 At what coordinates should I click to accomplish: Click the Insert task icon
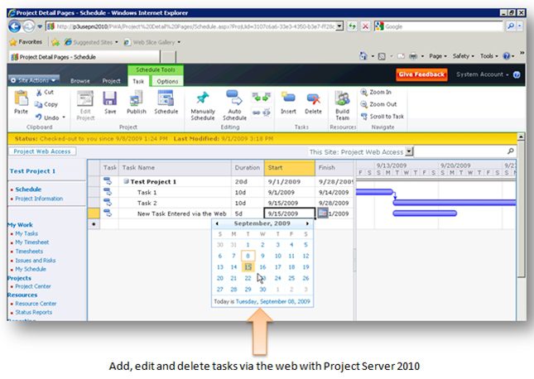288,98
